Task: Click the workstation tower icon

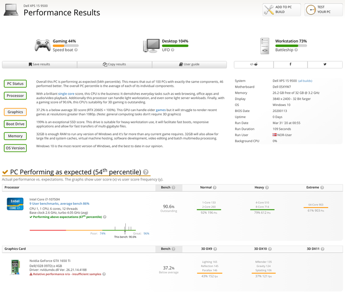Action: click(265, 46)
